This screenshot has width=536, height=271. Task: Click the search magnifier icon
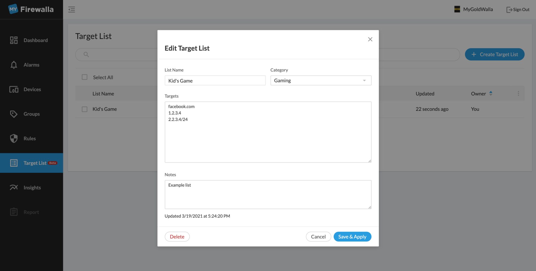point(86,55)
